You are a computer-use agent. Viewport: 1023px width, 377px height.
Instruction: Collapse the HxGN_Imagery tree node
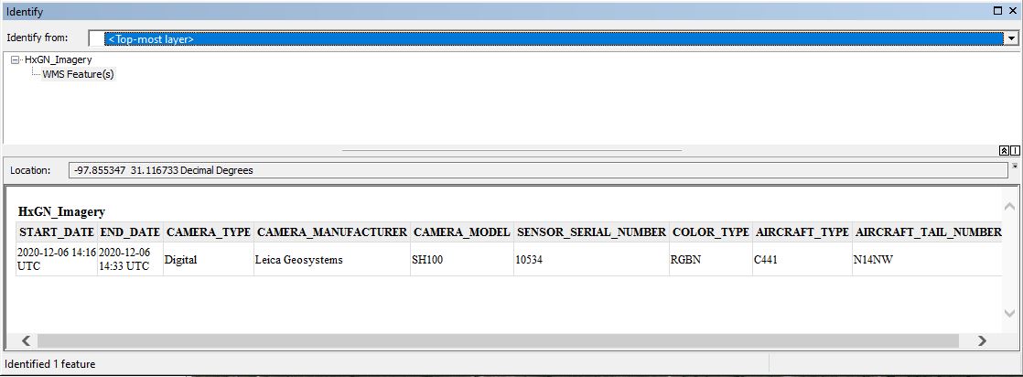[15, 60]
